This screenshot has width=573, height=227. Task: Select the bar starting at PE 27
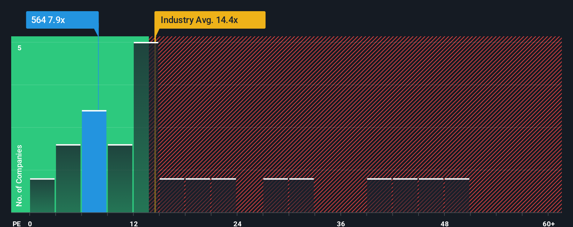(276, 196)
